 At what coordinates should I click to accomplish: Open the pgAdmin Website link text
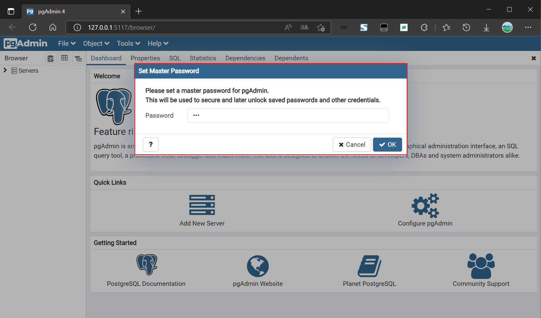tap(258, 284)
